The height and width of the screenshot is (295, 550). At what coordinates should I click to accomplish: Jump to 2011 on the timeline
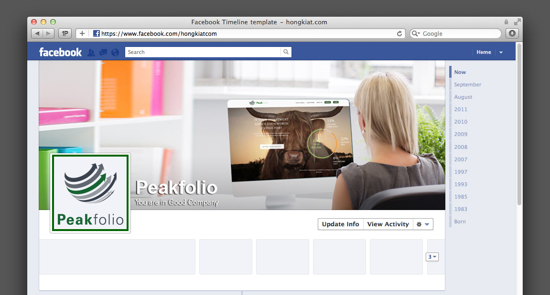click(x=461, y=109)
